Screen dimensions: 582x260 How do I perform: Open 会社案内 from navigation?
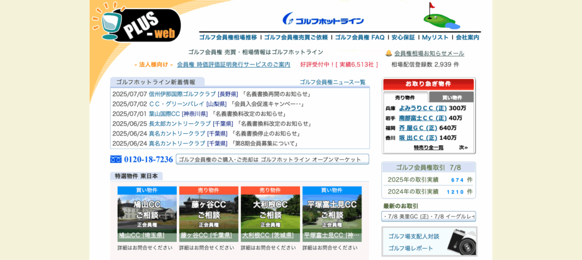[x=467, y=38]
